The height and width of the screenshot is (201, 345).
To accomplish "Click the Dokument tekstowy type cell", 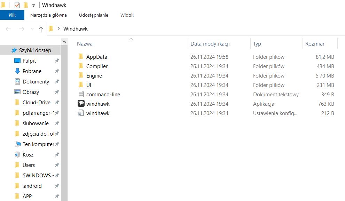I will [x=276, y=95].
